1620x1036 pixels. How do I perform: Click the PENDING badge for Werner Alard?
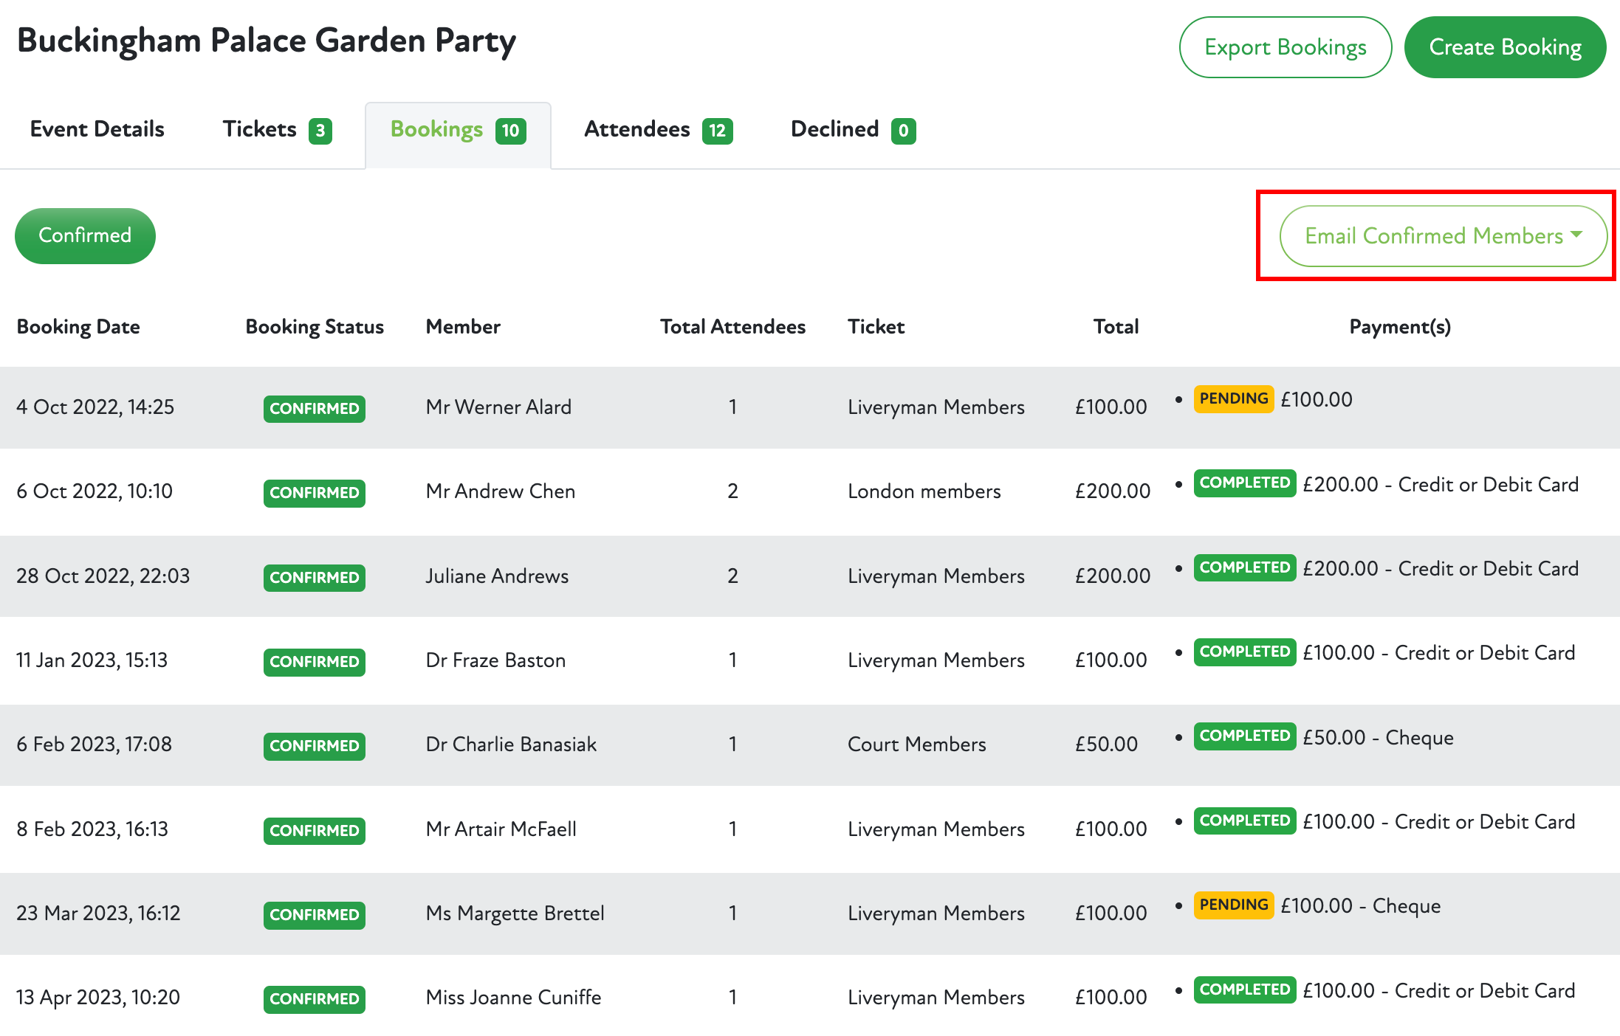[1233, 399]
